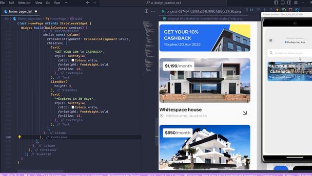Toggle the secondary side bar layout icon
The image size is (312, 176).
coord(289,2)
